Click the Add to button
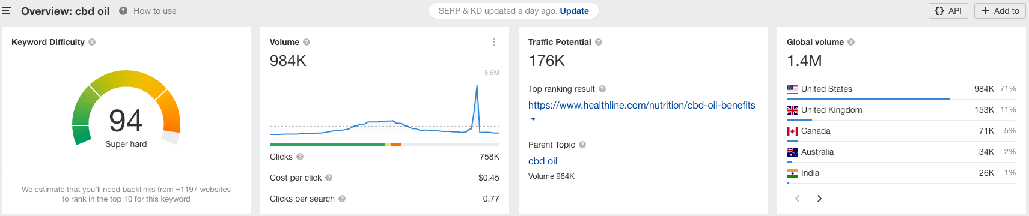 (1000, 11)
